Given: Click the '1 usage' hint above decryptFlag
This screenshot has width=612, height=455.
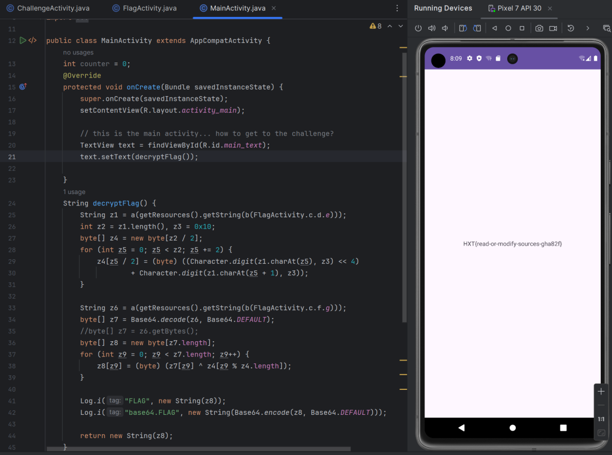Looking at the screenshot, I should pos(74,192).
